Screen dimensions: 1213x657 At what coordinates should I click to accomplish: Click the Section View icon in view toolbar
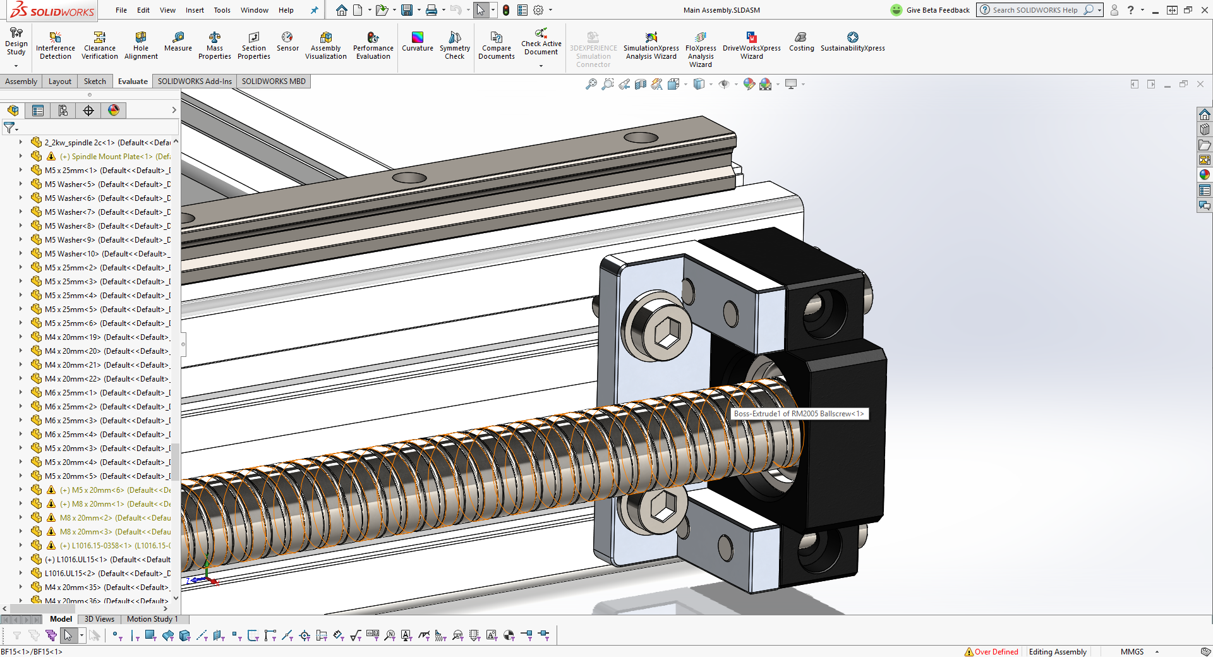641,84
